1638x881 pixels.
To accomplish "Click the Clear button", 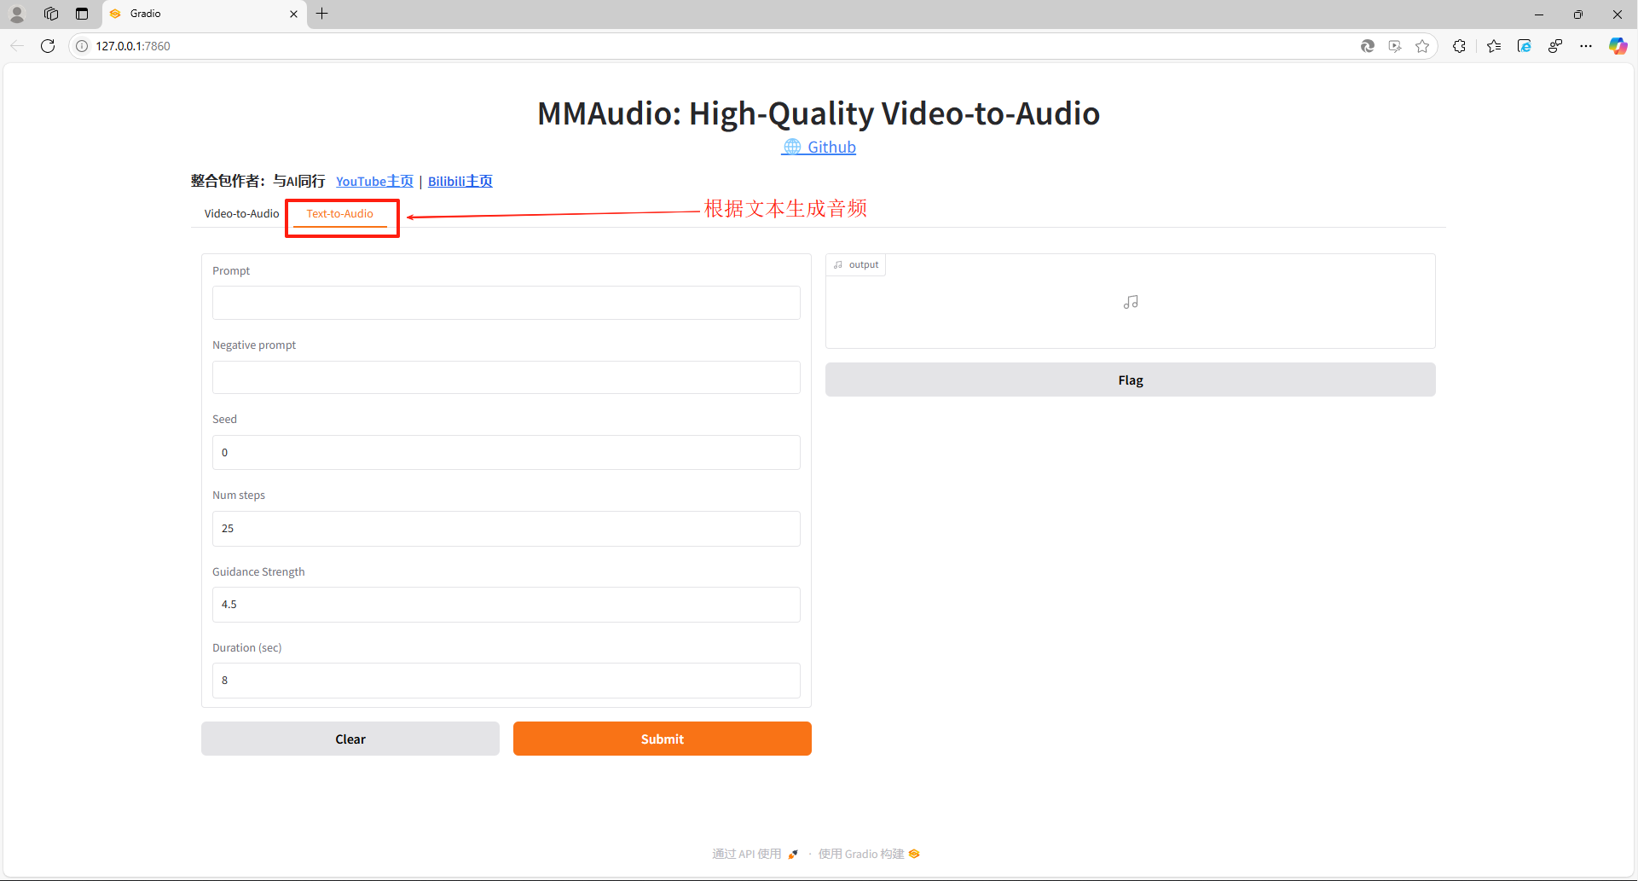I will pos(350,739).
